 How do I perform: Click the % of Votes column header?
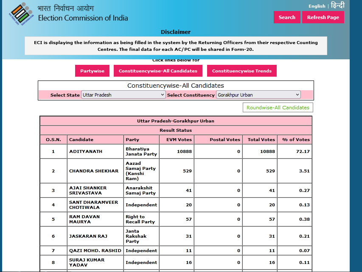pos(296,139)
